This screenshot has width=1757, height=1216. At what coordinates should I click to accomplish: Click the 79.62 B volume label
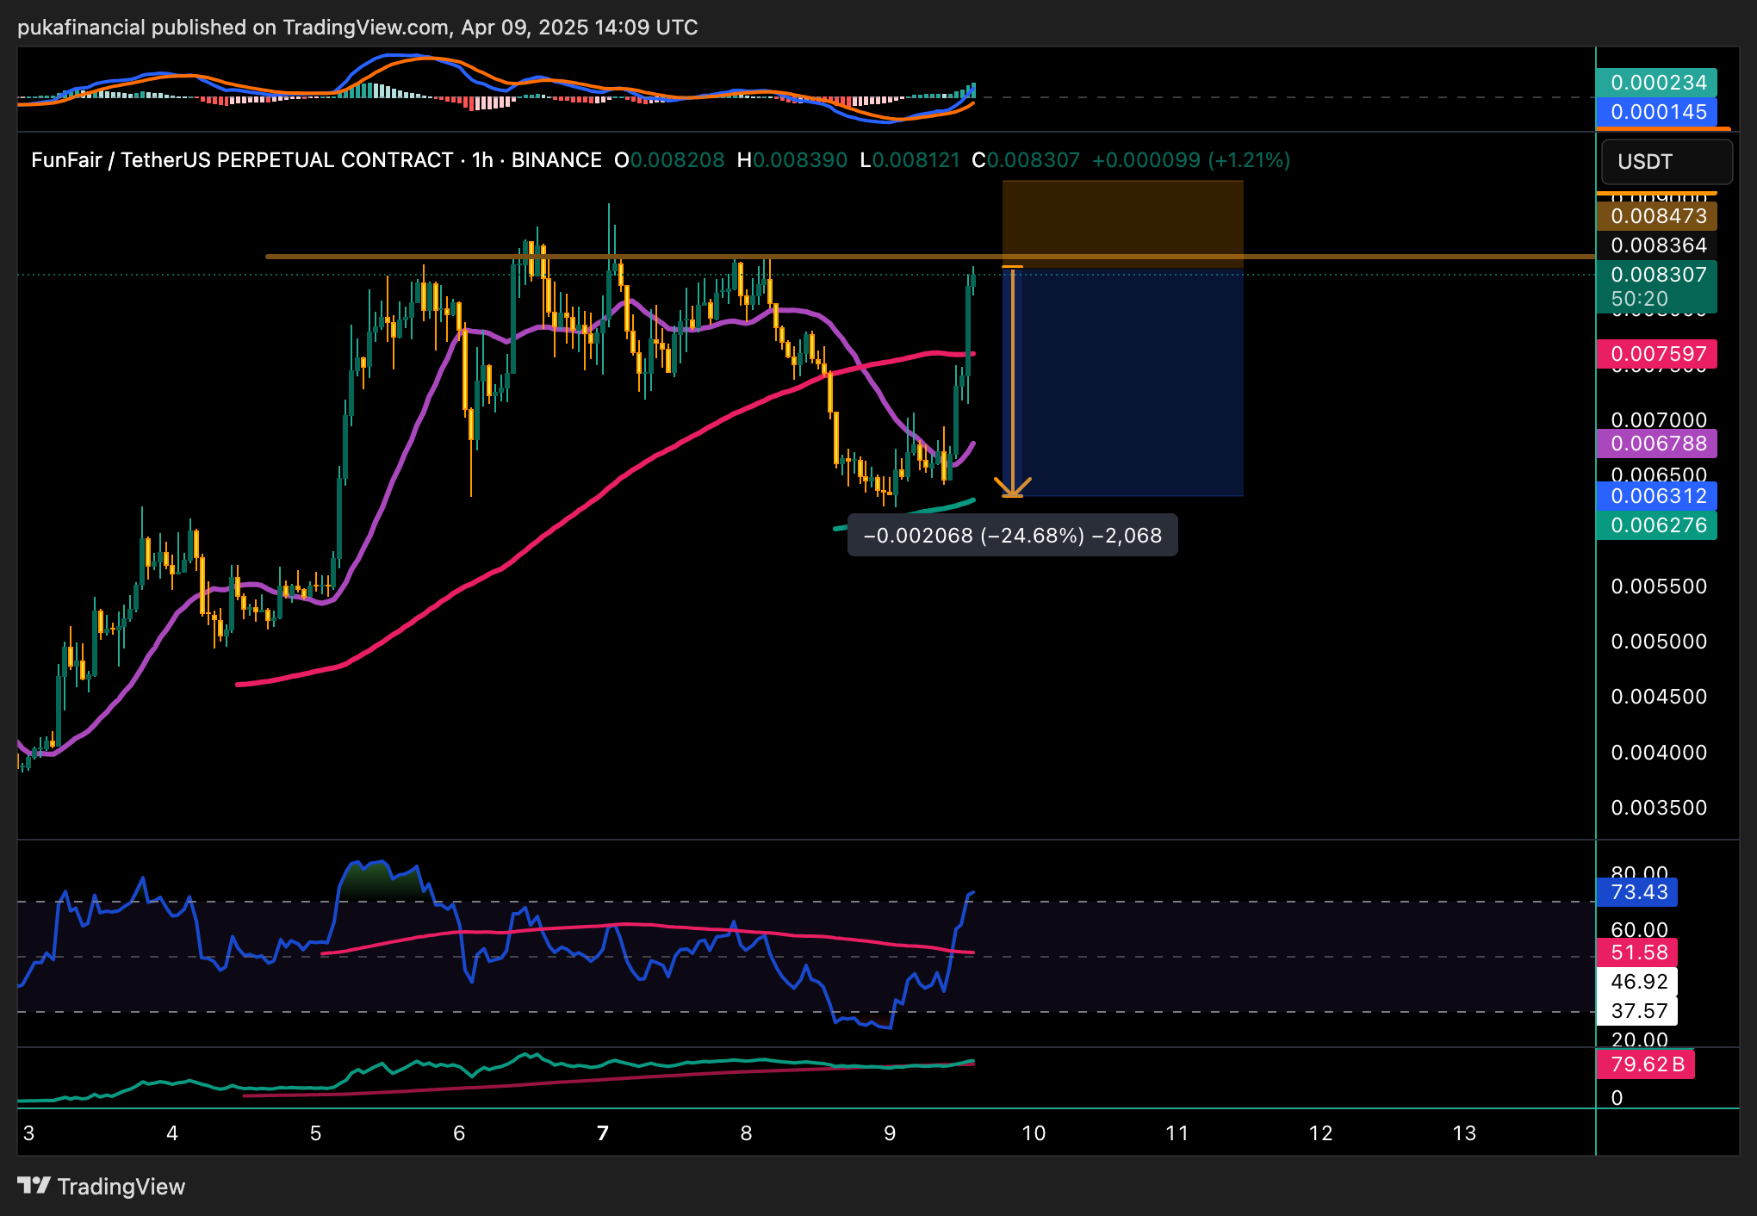point(1645,1064)
